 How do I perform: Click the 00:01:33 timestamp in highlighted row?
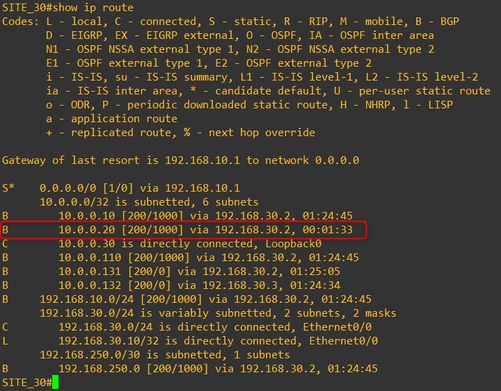pos(328,230)
